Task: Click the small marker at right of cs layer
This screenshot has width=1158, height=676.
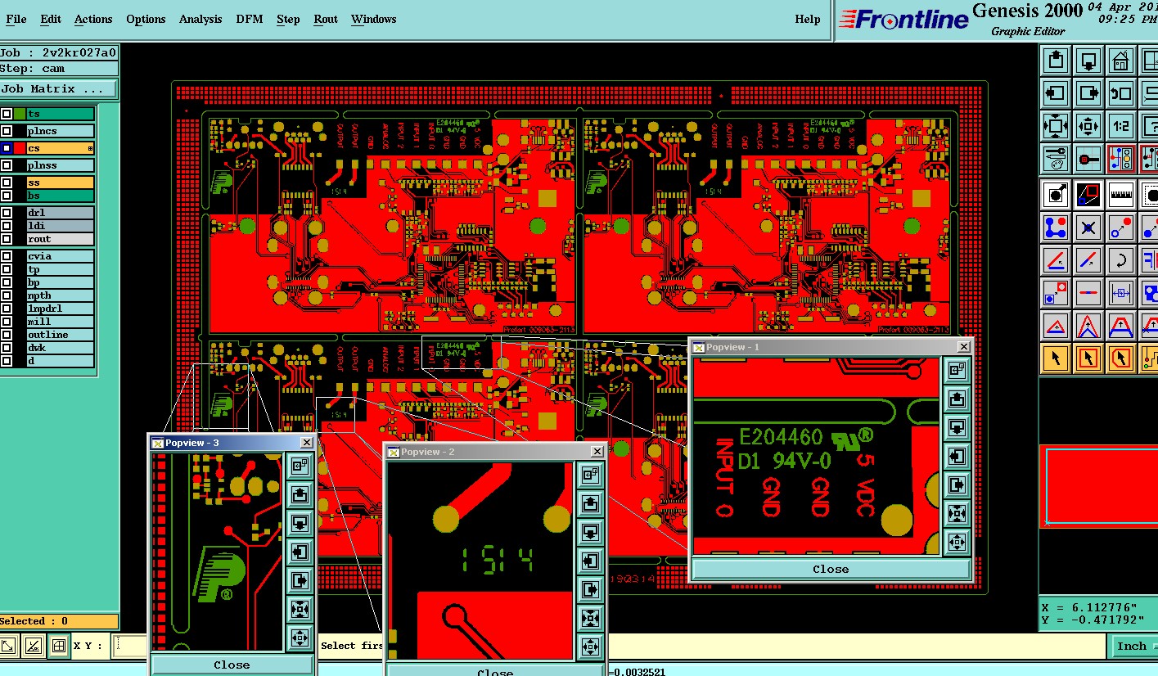Action: tap(91, 148)
